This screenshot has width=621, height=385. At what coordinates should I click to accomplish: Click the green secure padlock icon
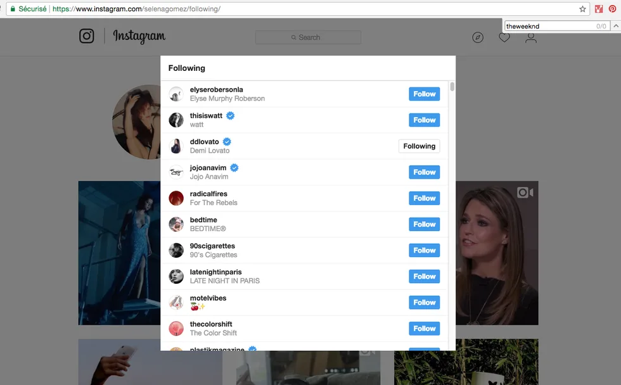click(x=13, y=9)
